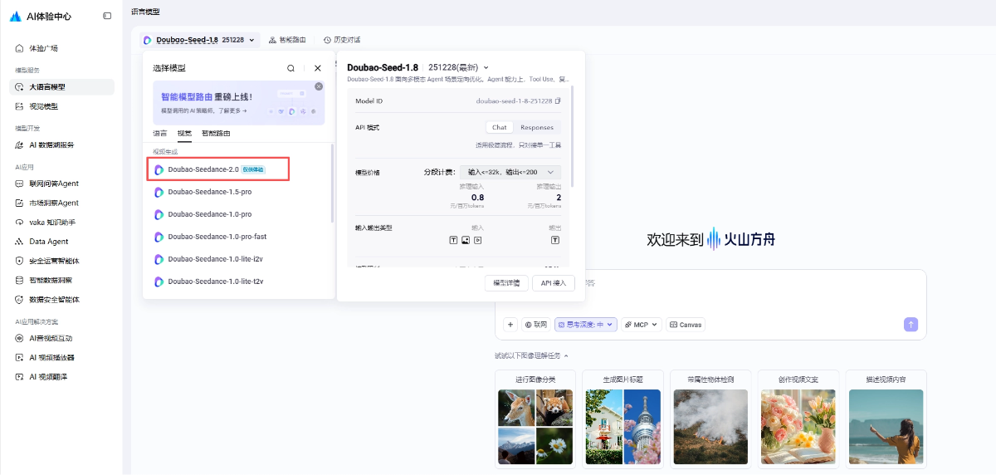Select the Responses API mode option
Viewport: 996px width, 475px height.
[x=536, y=128]
